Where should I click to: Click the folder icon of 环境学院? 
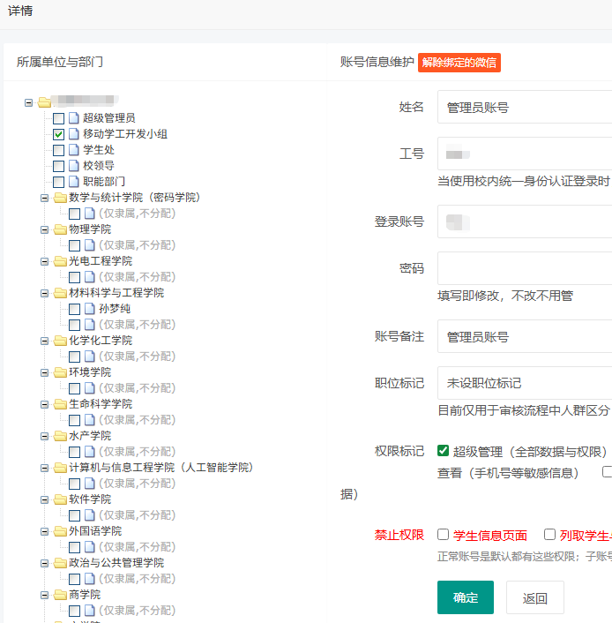click(60, 372)
